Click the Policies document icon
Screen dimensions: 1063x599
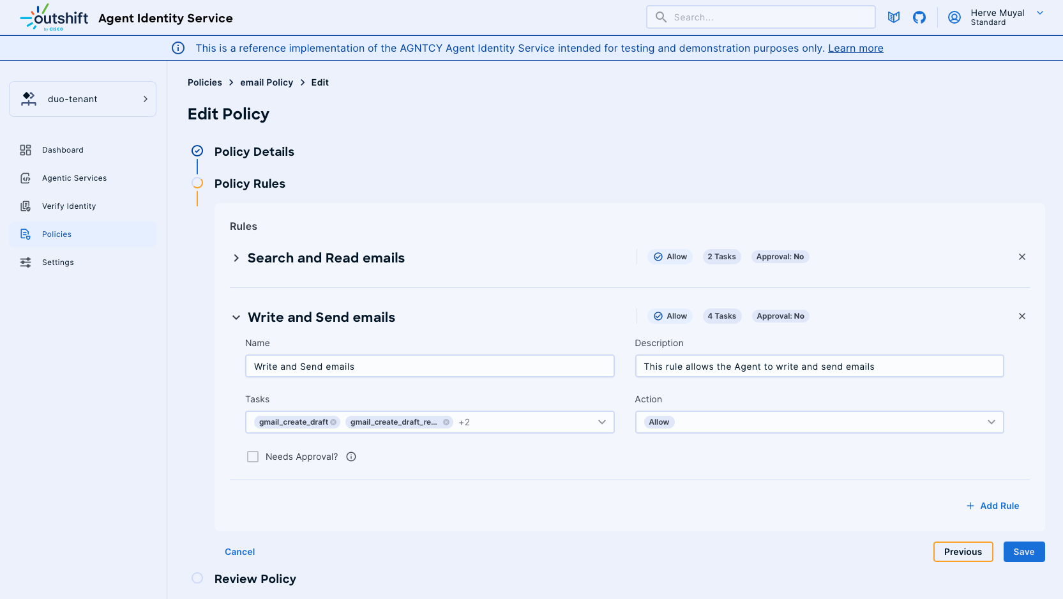(26, 234)
